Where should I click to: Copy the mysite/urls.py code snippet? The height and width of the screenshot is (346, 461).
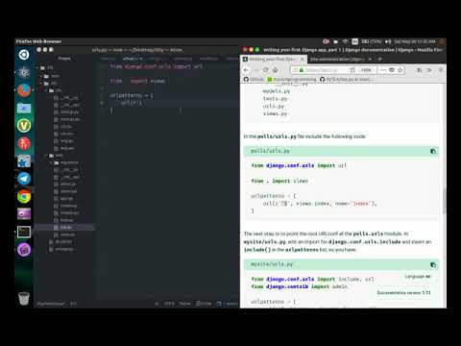pos(433,264)
